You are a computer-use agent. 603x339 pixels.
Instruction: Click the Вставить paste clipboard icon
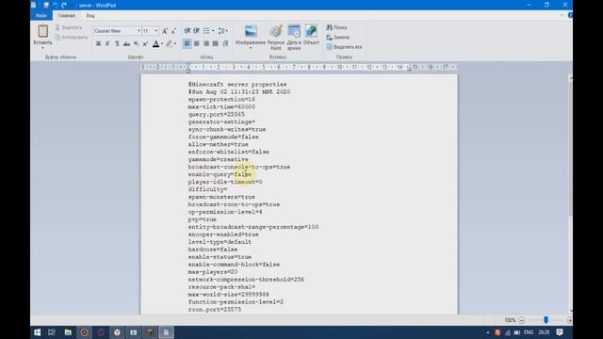(x=42, y=31)
